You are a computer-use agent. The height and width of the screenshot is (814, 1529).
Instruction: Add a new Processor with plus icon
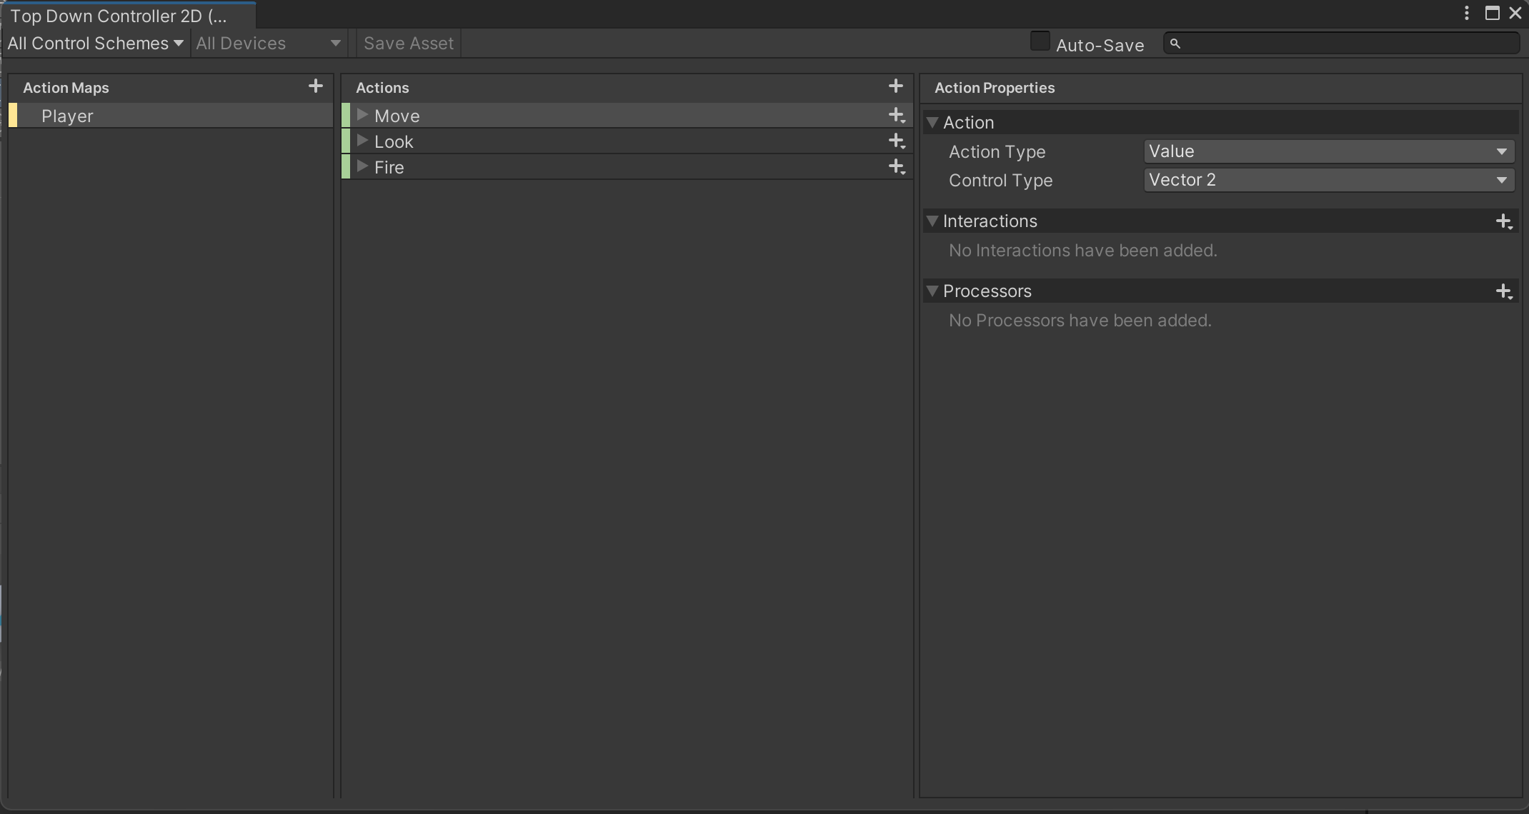tap(1503, 291)
